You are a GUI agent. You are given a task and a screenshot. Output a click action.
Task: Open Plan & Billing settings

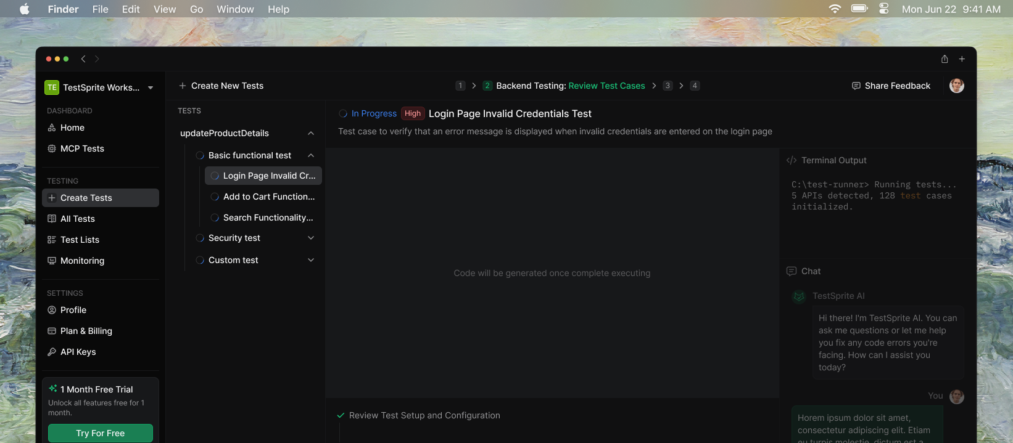tap(101, 331)
